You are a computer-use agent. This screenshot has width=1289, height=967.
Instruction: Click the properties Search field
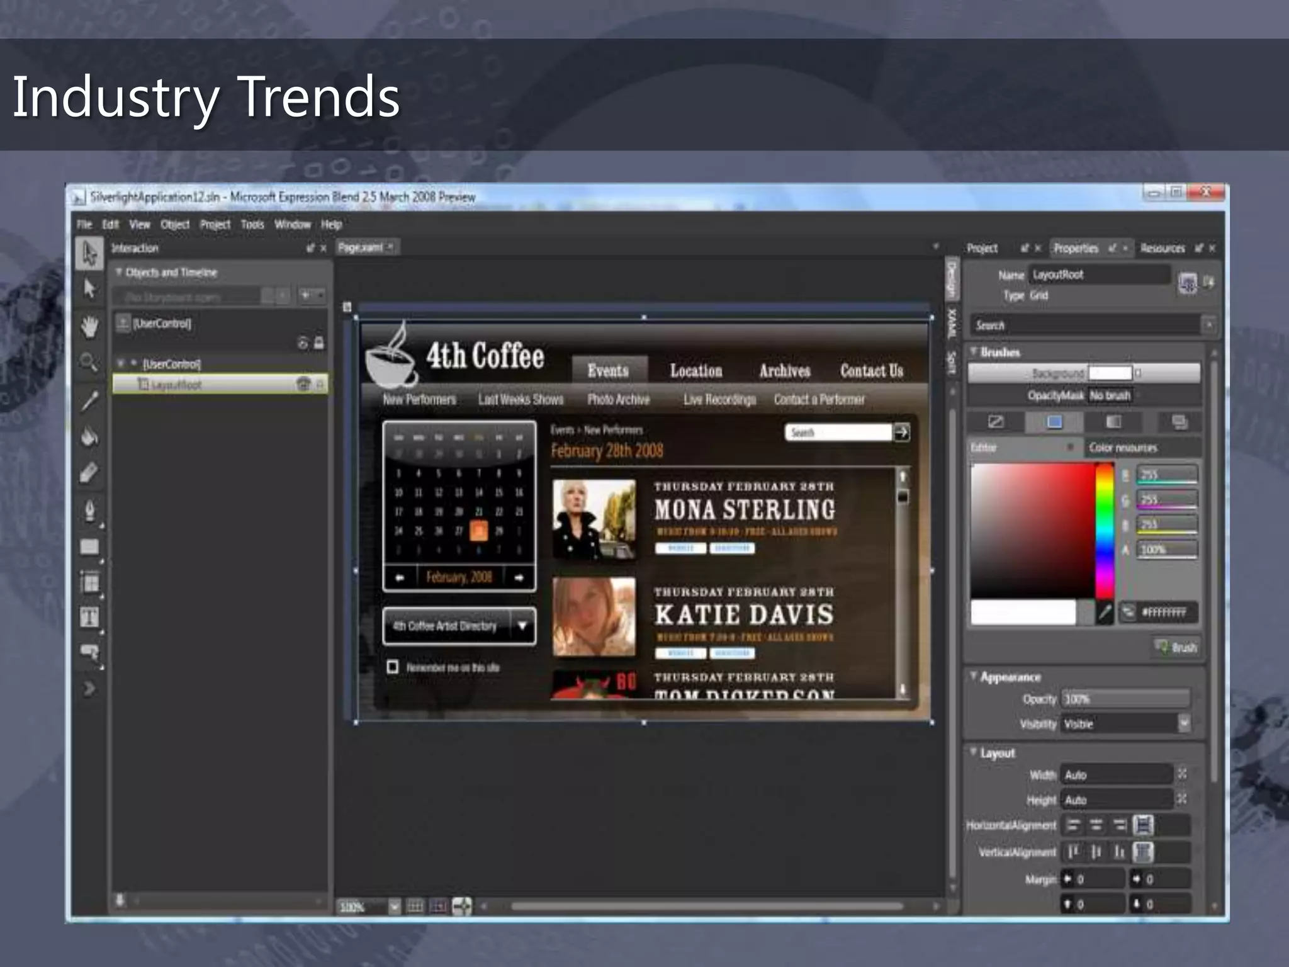[x=1084, y=325]
